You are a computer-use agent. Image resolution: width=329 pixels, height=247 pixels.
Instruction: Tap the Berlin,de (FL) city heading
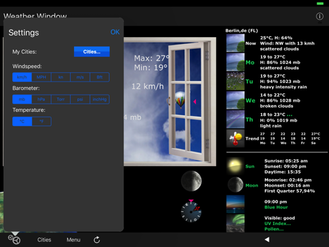tap(242, 31)
